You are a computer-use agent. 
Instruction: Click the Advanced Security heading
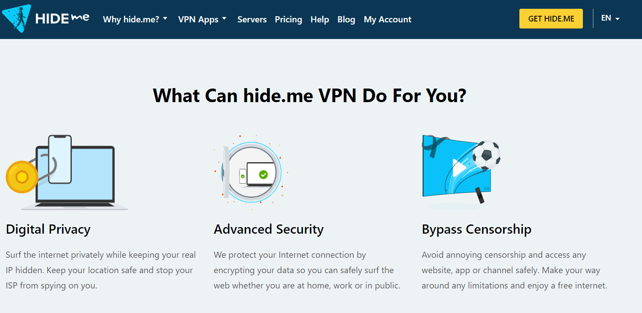(x=268, y=229)
